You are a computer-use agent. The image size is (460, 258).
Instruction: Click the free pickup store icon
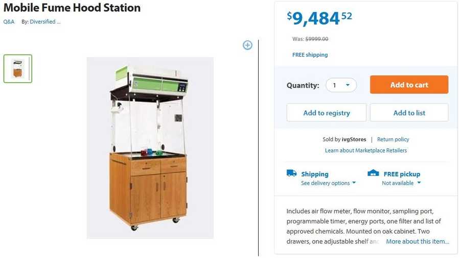(x=373, y=173)
